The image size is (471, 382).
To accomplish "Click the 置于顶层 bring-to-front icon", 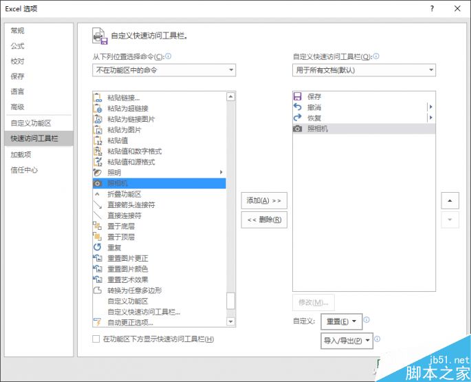I will coord(98,237).
